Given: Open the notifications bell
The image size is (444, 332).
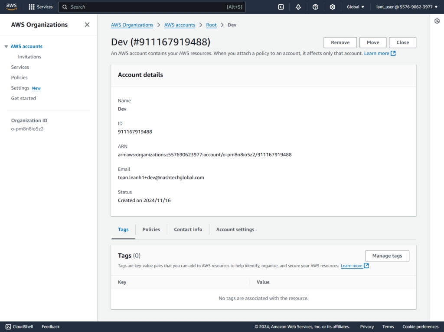Looking at the screenshot, I should tap(298, 7).
